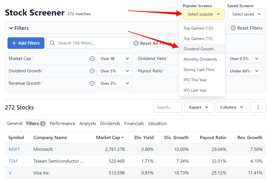Click the Reset Filters minus icon
This screenshot has width=270, height=179.
pyautogui.click(x=233, y=28)
